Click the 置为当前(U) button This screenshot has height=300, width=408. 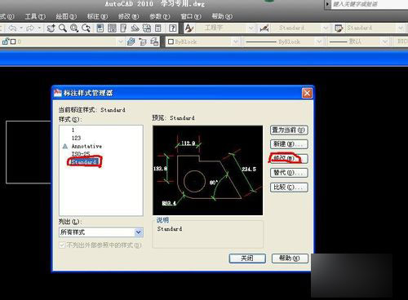coord(289,130)
